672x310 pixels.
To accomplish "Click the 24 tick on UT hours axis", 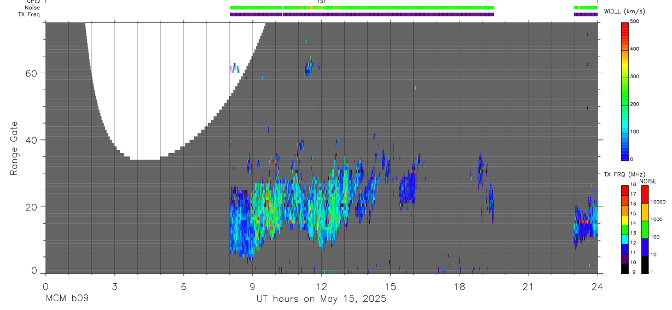I will click(598, 286).
